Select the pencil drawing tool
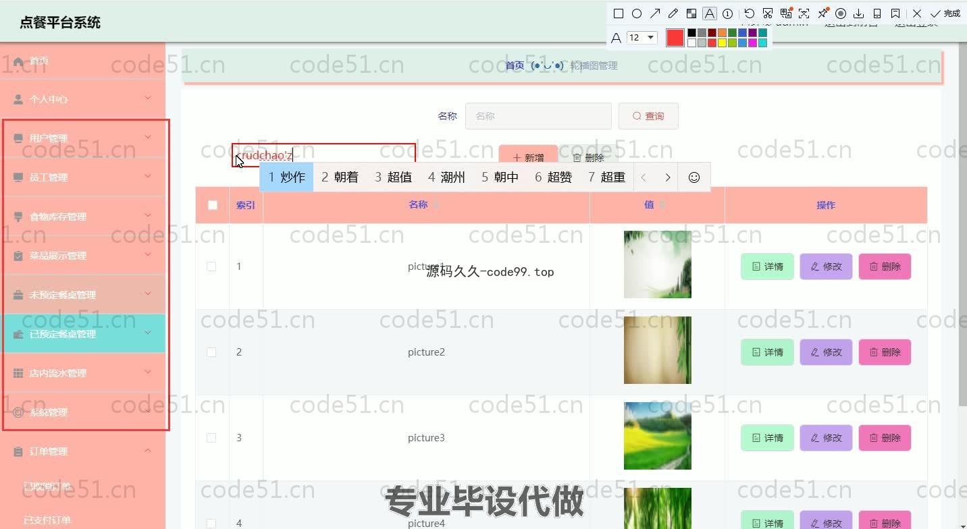The width and height of the screenshot is (967, 529). click(x=673, y=13)
